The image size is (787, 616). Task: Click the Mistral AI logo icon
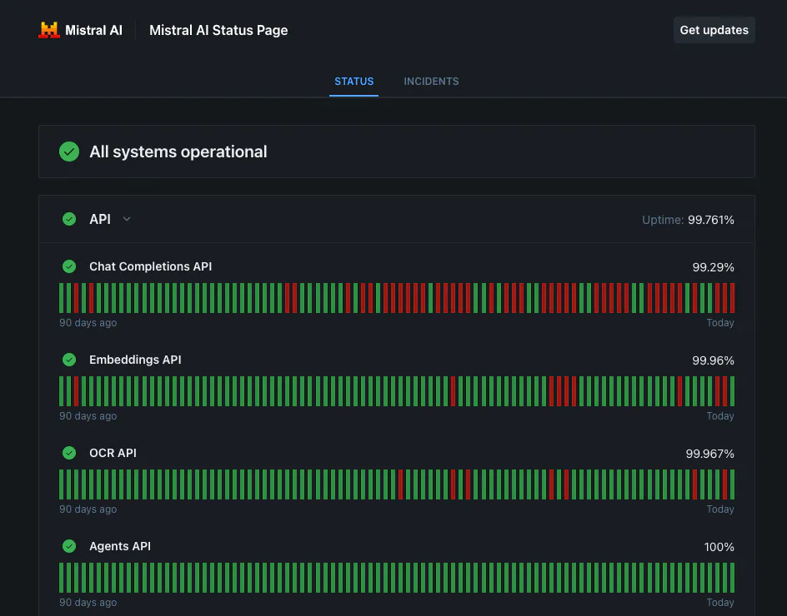point(49,30)
